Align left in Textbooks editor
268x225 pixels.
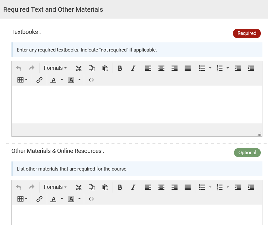[x=148, y=68]
